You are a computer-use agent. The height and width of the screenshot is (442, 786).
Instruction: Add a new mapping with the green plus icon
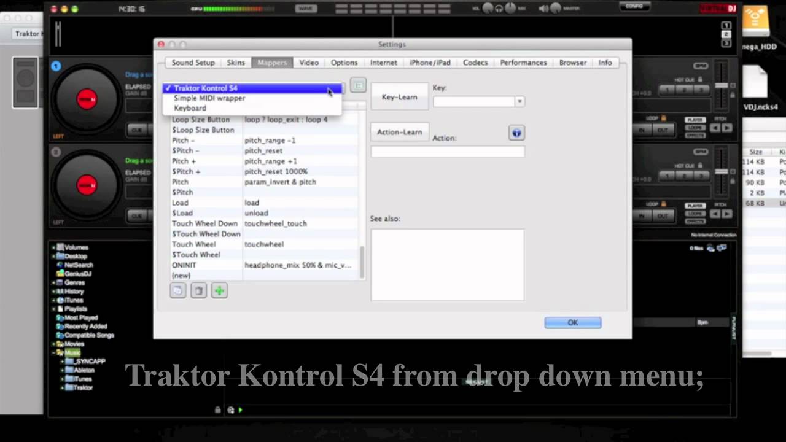[219, 291]
